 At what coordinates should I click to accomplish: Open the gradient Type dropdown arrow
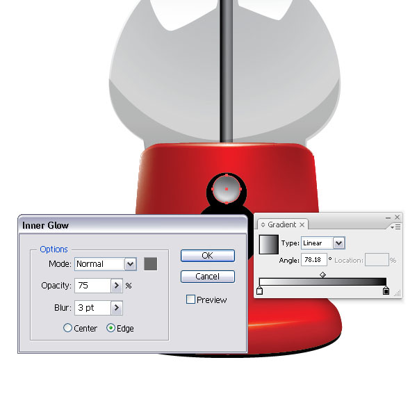339,243
